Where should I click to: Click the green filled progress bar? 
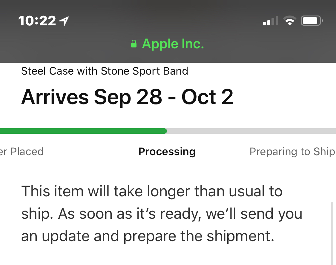[83, 131]
